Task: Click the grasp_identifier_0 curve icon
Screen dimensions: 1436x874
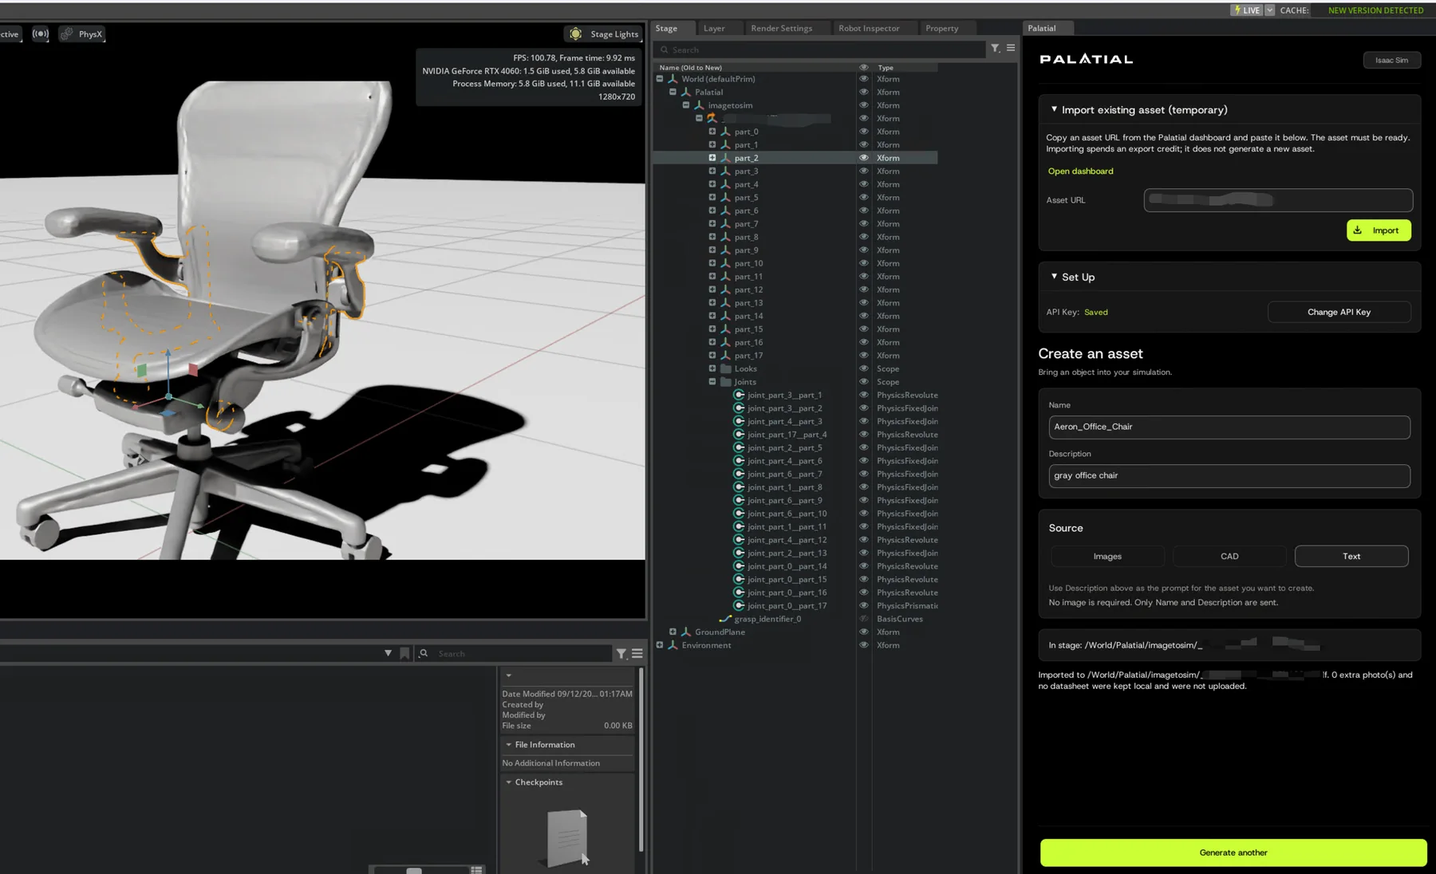Action: point(725,619)
